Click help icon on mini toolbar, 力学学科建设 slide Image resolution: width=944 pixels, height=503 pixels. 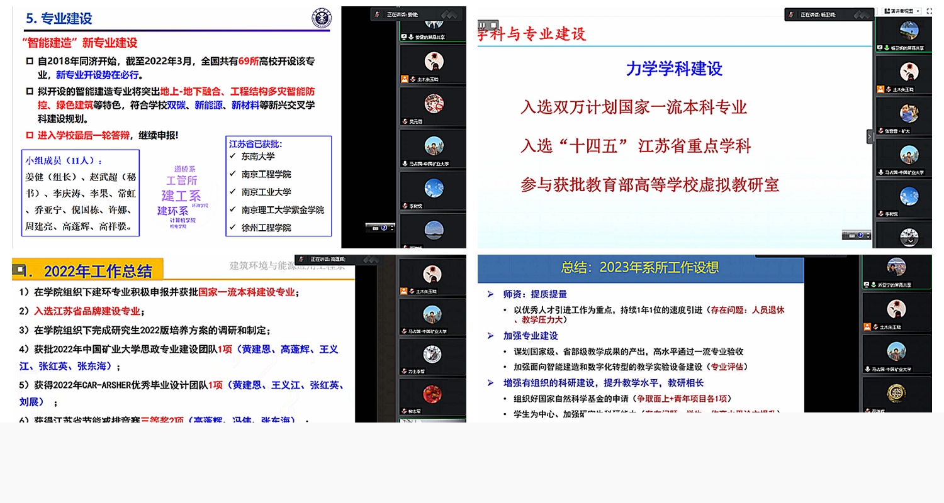point(860,235)
